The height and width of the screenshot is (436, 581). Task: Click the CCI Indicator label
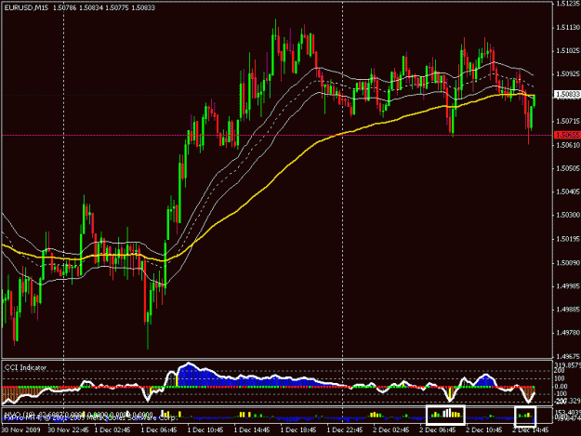(x=26, y=367)
